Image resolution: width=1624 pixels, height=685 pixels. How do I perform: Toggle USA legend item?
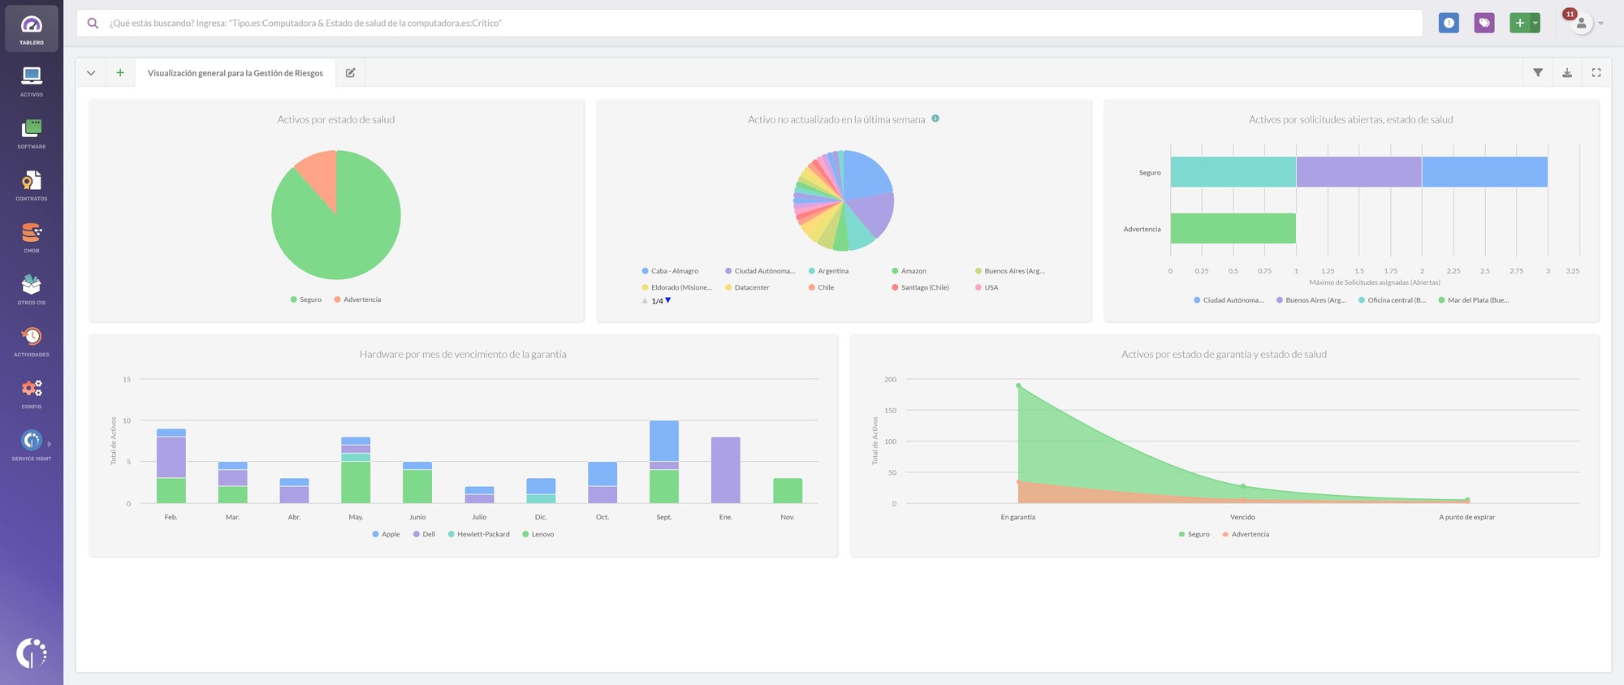987,287
